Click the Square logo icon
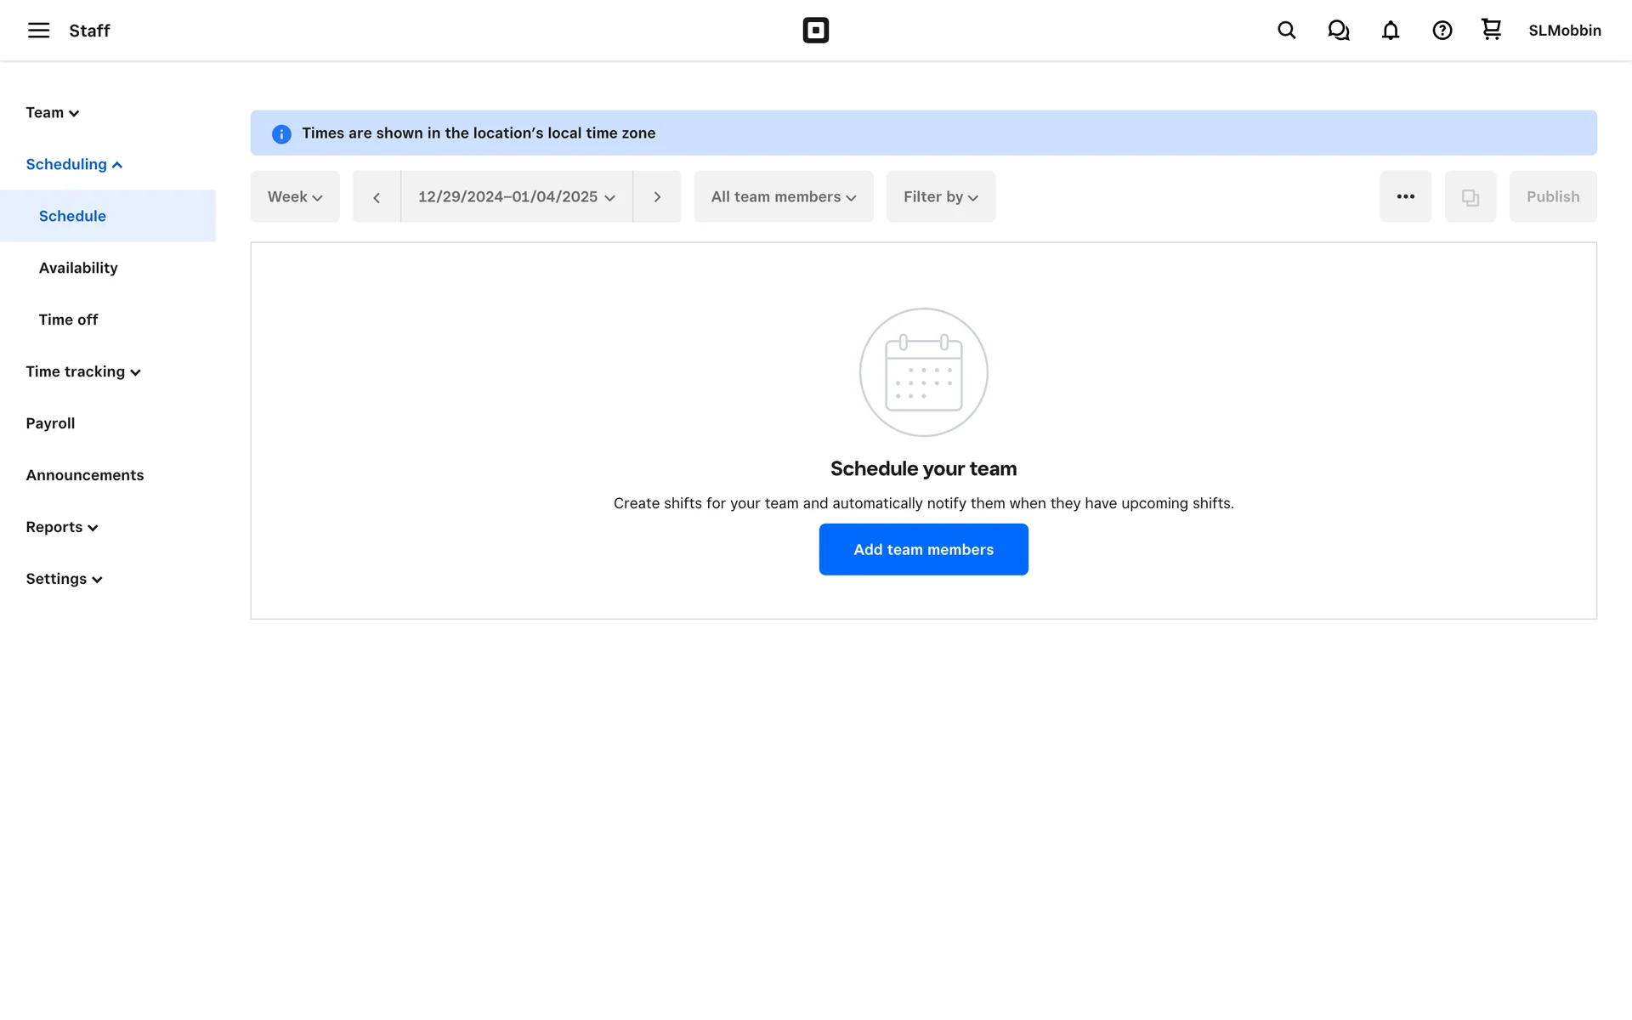The width and height of the screenshot is (1632, 1020). (815, 31)
